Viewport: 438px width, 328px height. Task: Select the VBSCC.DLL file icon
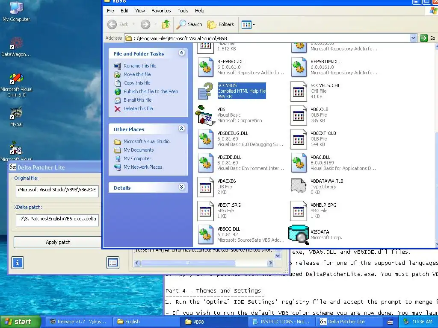(x=206, y=234)
